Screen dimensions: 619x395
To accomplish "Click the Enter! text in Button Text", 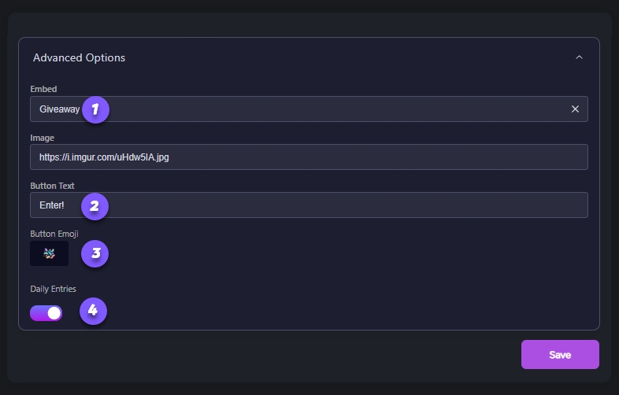I will (52, 205).
